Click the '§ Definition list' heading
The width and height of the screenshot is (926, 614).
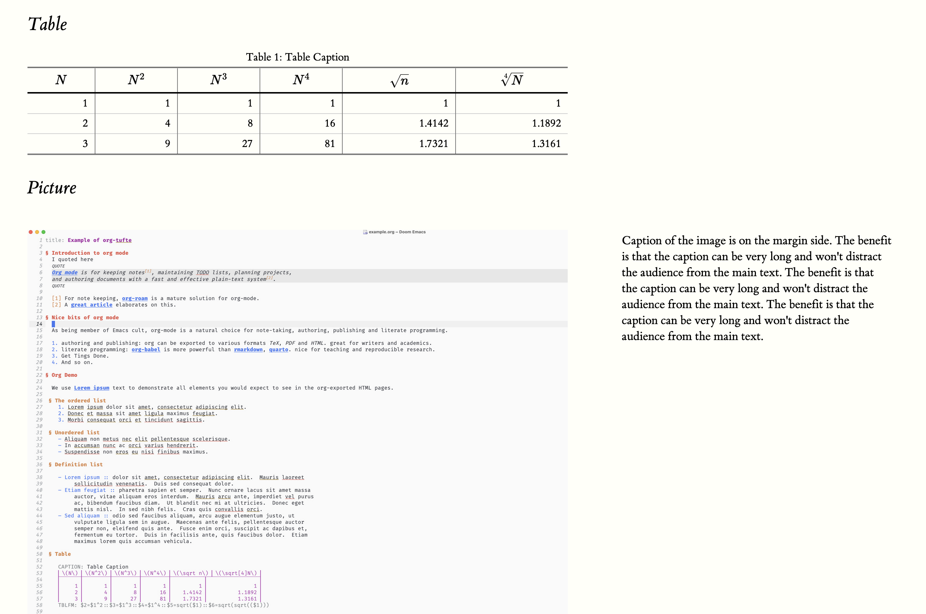pos(76,465)
